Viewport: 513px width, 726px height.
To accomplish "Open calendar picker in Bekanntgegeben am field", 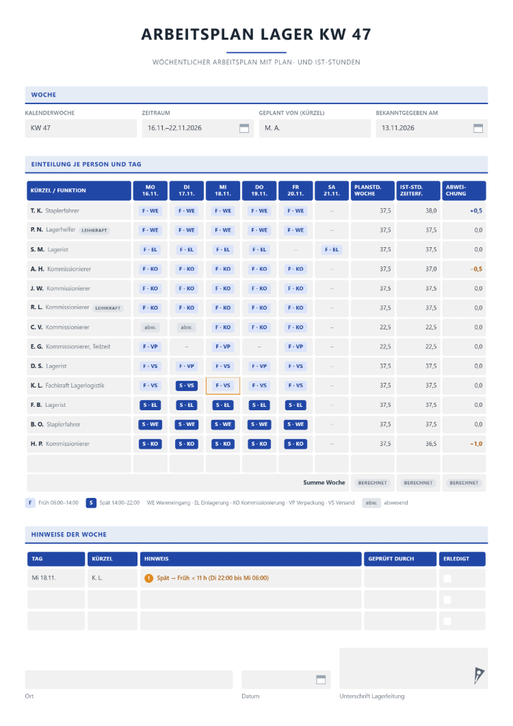I will coord(478,128).
